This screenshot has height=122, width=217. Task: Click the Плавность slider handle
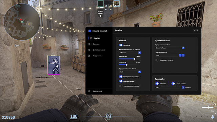click(126, 65)
